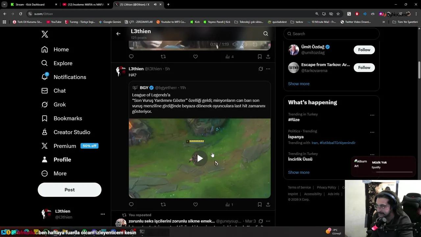Click the Grok icon on the Mar 3 repost
421x237 pixels.
(x=260, y=221)
